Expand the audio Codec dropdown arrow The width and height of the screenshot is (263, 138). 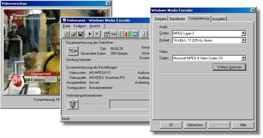(243, 33)
